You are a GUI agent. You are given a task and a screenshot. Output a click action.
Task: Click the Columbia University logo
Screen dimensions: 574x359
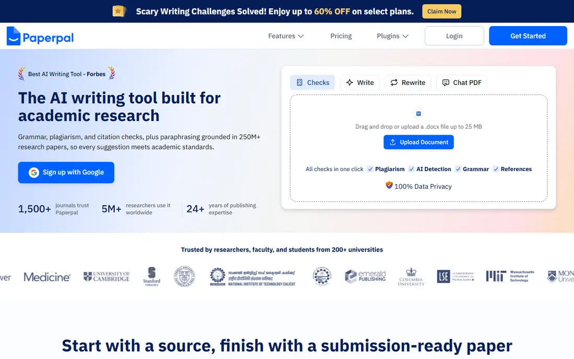tap(411, 277)
